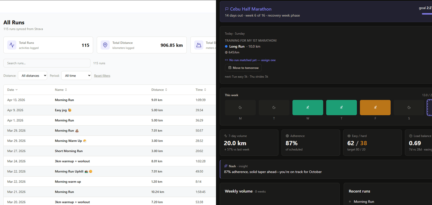Image resolution: width=432 pixels, height=205 pixels.
Task: Click the calendar icon in Move to tomorrow
Action: pos(230,68)
